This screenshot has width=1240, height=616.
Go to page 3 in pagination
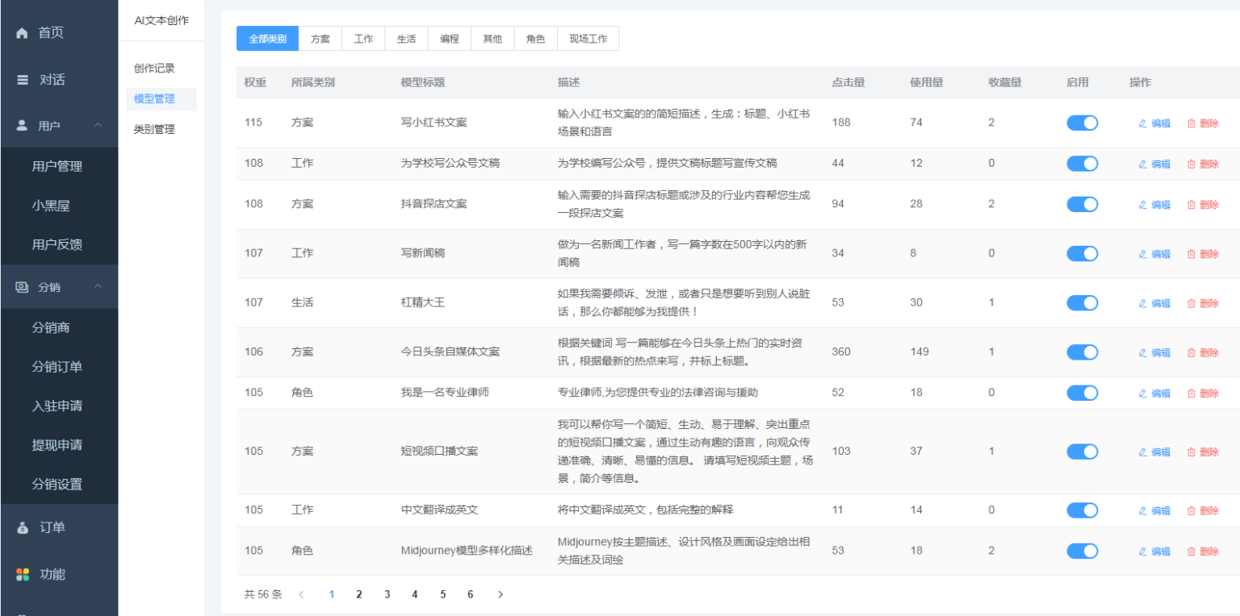point(387,593)
